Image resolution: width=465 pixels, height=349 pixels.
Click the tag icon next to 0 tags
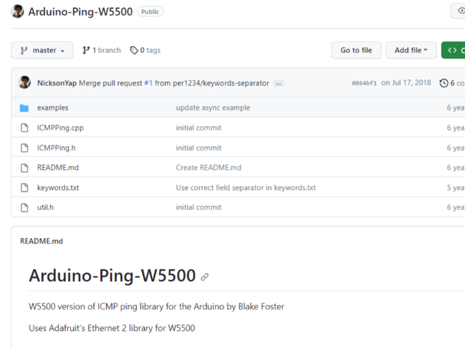tap(134, 50)
